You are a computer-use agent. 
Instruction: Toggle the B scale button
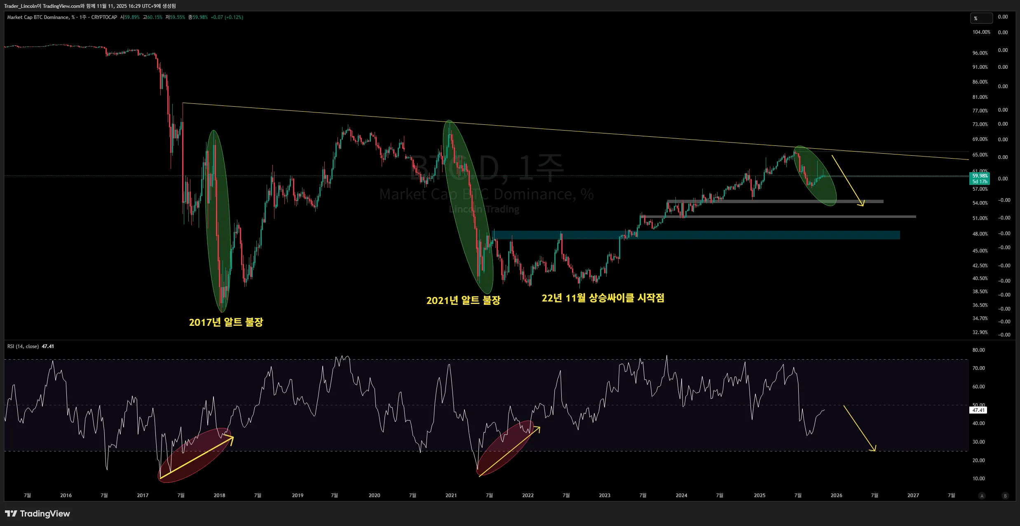(x=1005, y=496)
